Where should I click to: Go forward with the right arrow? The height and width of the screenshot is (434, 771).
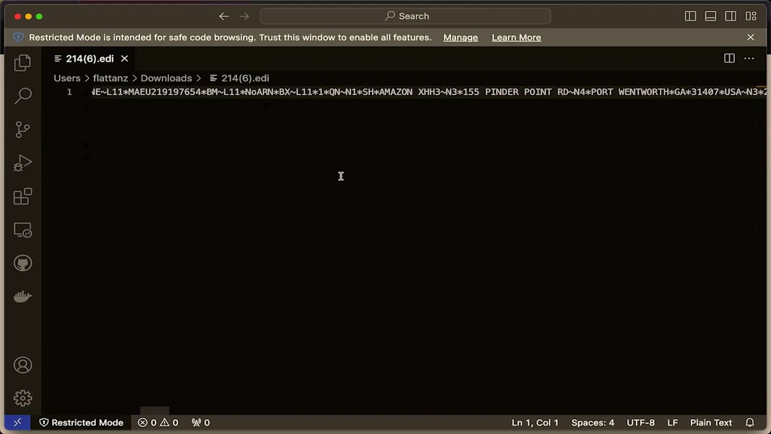(x=244, y=16)
